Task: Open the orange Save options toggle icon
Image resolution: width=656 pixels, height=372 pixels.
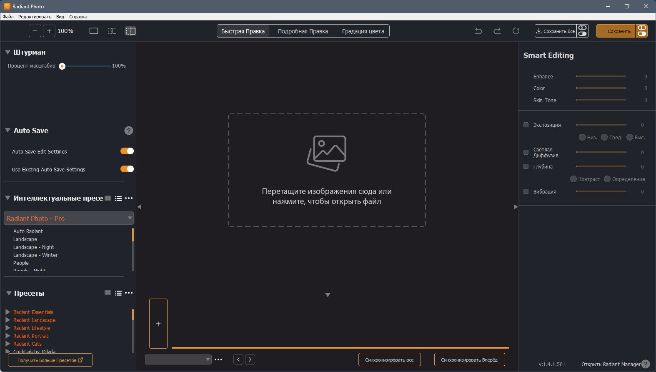Action: (642, 31)
